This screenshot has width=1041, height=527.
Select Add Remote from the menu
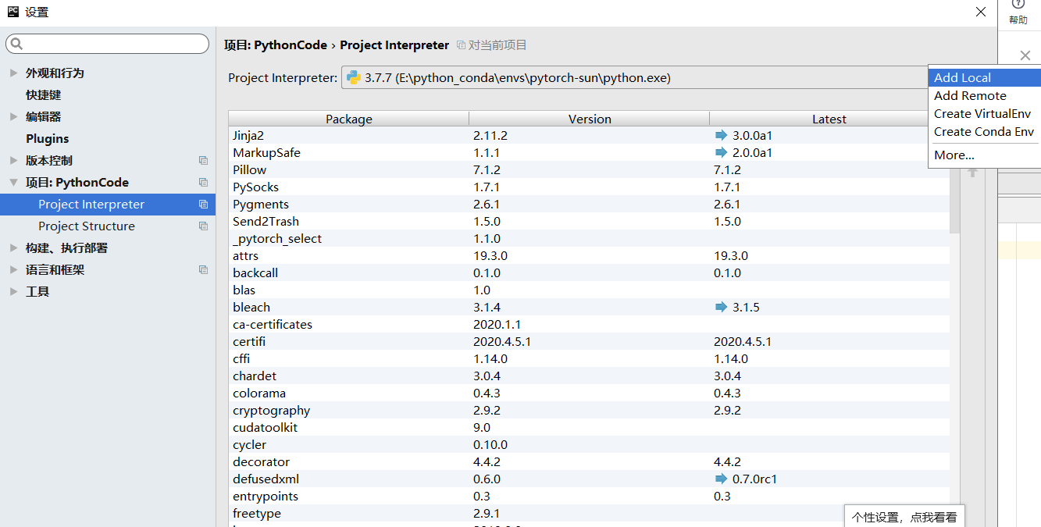pos(969,95)
